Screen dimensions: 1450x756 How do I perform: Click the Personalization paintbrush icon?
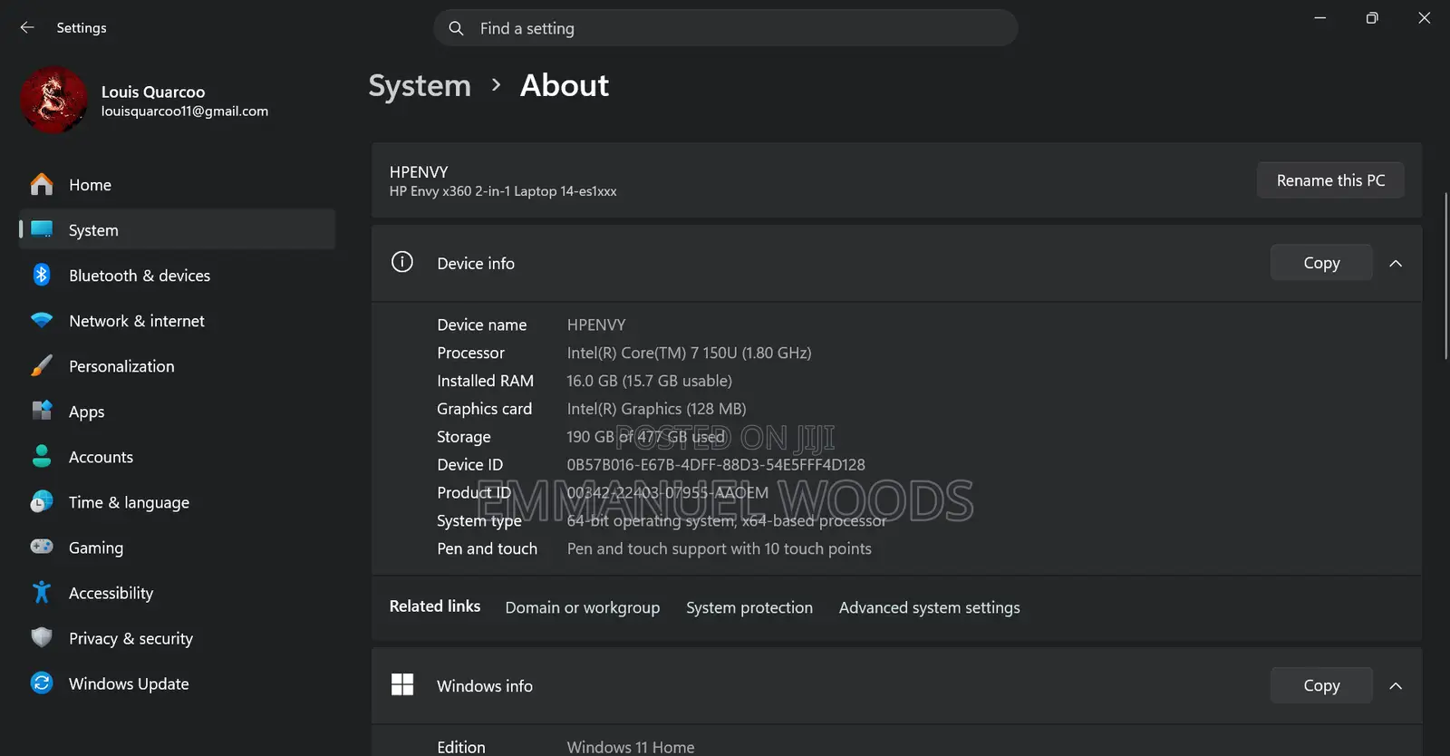(42, 365)
